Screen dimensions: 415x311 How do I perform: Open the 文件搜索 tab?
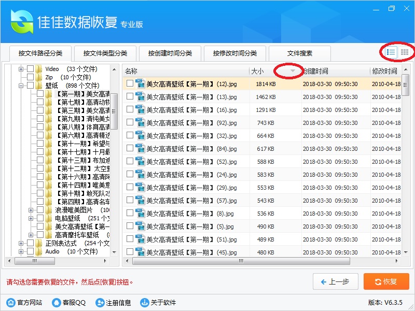(x=300, y=53)
